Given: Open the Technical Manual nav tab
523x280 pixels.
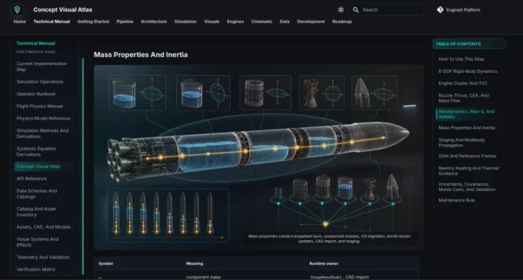Looking at the screenshot, I should click(x=52, y=21).
